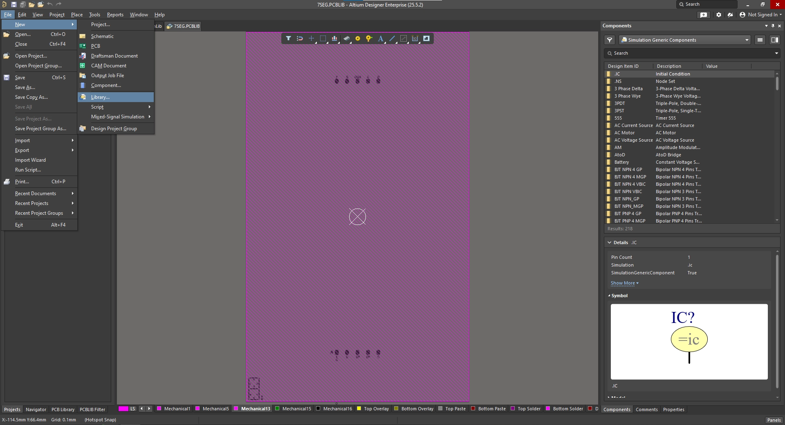Click the Selection Filter funnel icon
Image resolution: width=785 pixels, height=425 pixels.
(288, 38)
